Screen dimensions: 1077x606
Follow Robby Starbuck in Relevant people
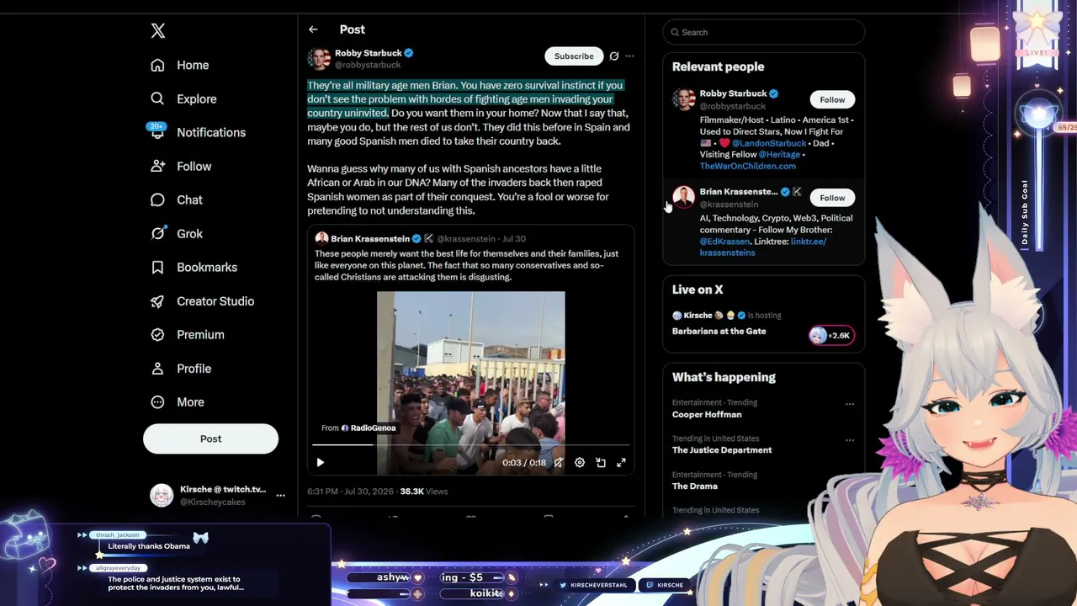tap(832, 99)
